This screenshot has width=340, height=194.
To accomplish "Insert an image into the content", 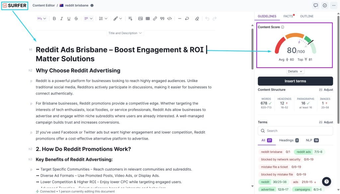I will (x=140, y=19).
